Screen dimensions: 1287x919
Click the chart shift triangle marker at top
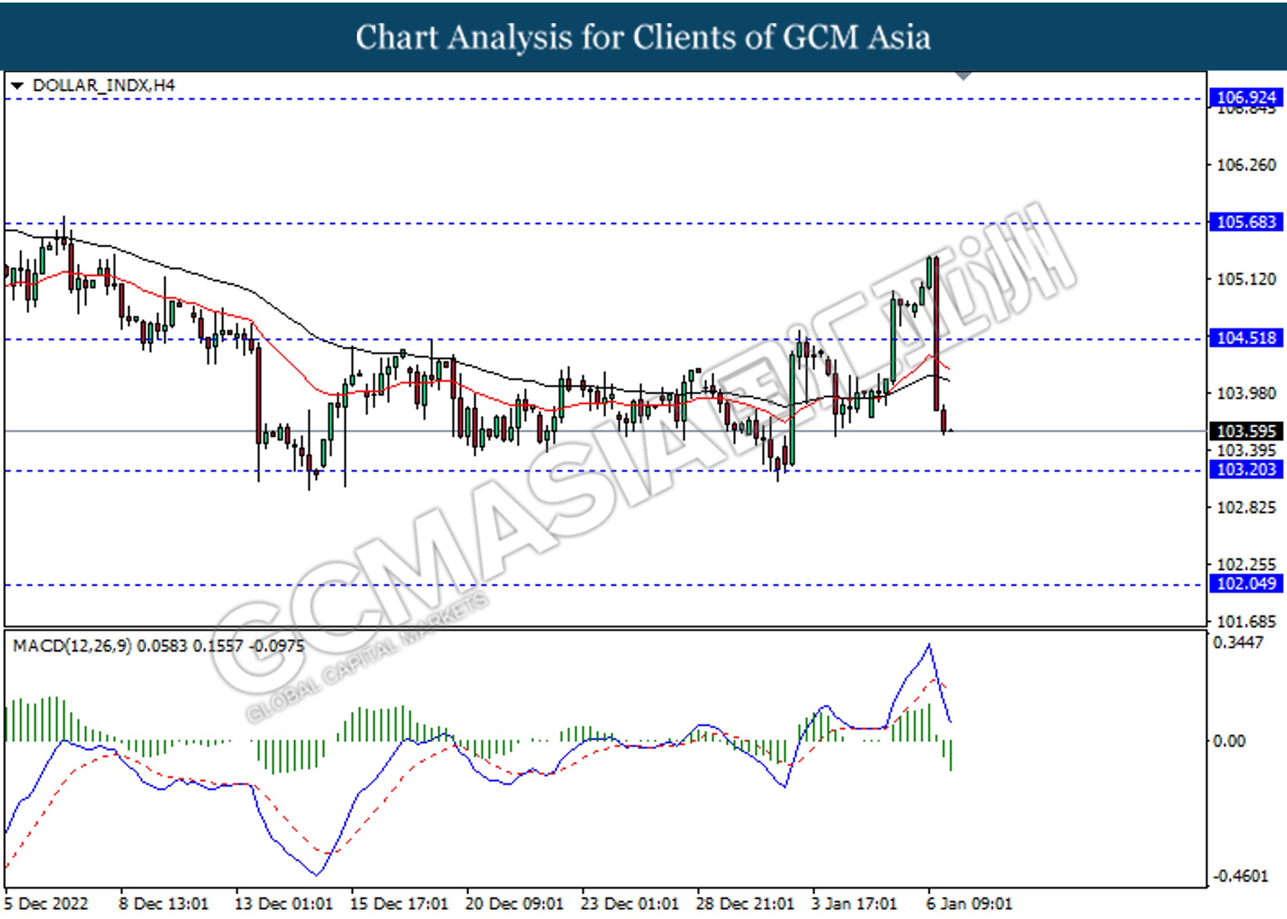click(x=963, y=76)
